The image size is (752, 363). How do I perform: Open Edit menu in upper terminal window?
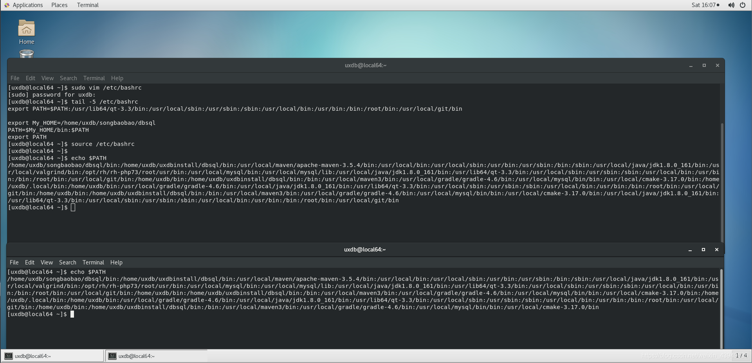click(31, 78)
